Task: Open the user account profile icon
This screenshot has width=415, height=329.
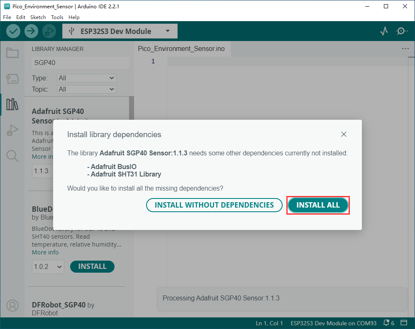Action: pyautogui.click(x=12, y=306)
